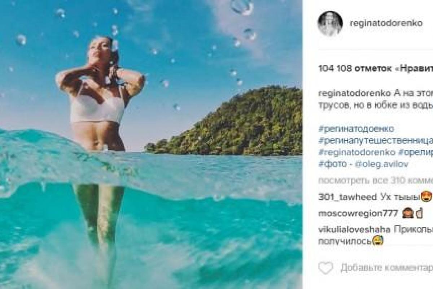View all 310 comments
Image resolution: width=433 pixels, height=289 pixels.
[x=375, y=180]
